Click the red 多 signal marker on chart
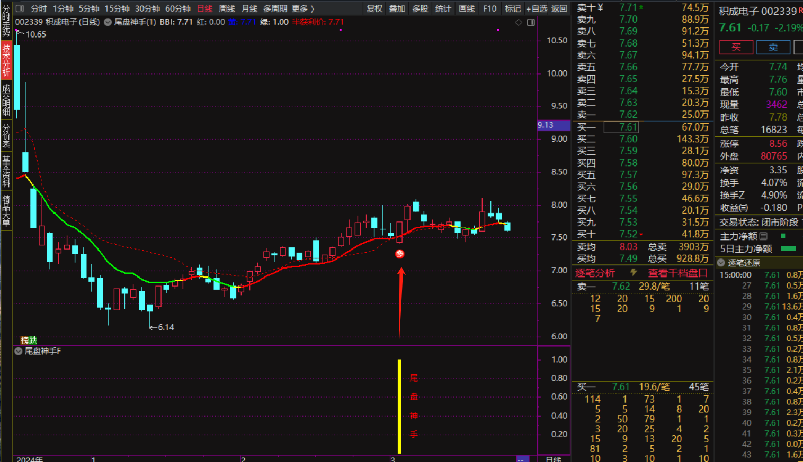Viewport: 803px width, 462px height. pos(400,254)
